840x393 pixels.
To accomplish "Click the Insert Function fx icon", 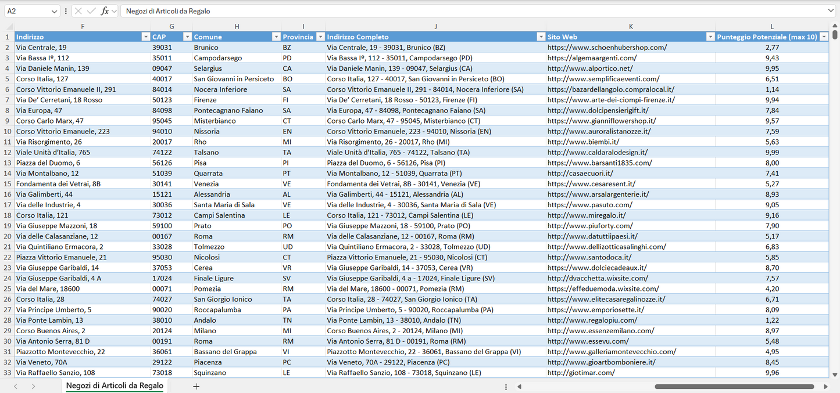I will (105, 11).
